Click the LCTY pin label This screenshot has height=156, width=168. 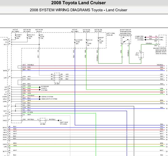pyautogui.click(x=5, y=116)
